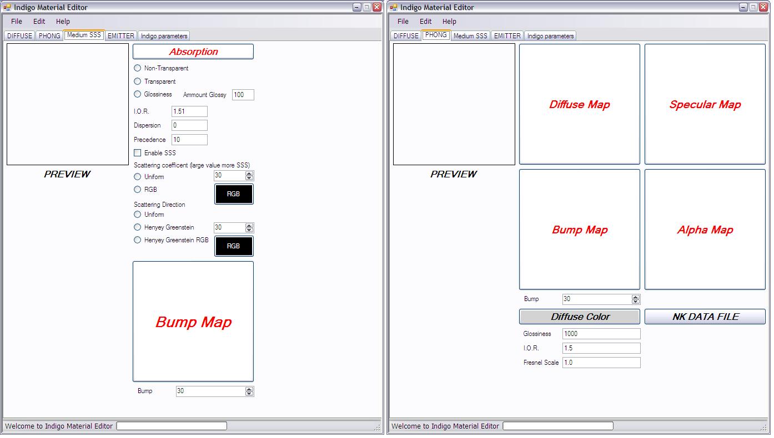Image resolution: width=774 pixels, height=438 pixels.
Task: Select the Glossiness radio option
Action: click(x=138, y=94)
